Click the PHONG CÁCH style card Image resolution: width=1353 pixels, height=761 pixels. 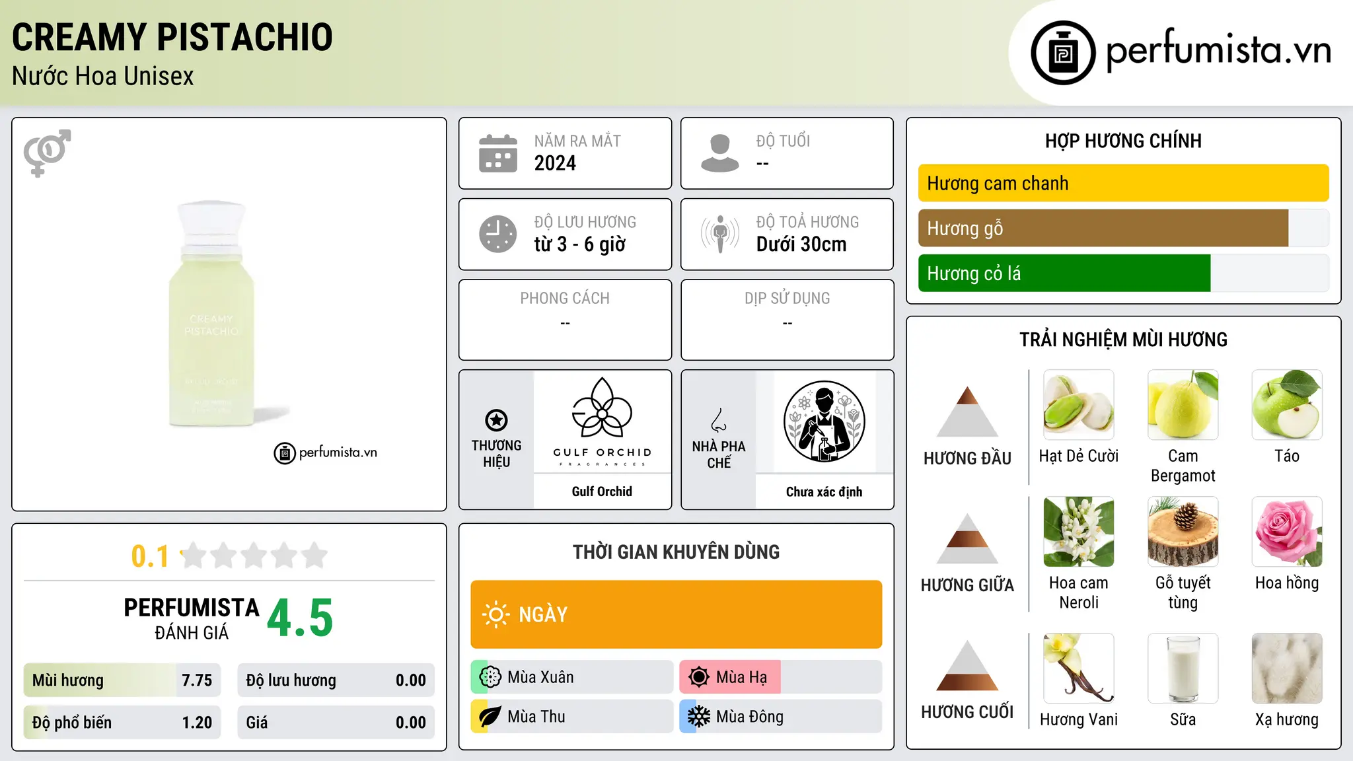tap(565, 320)
